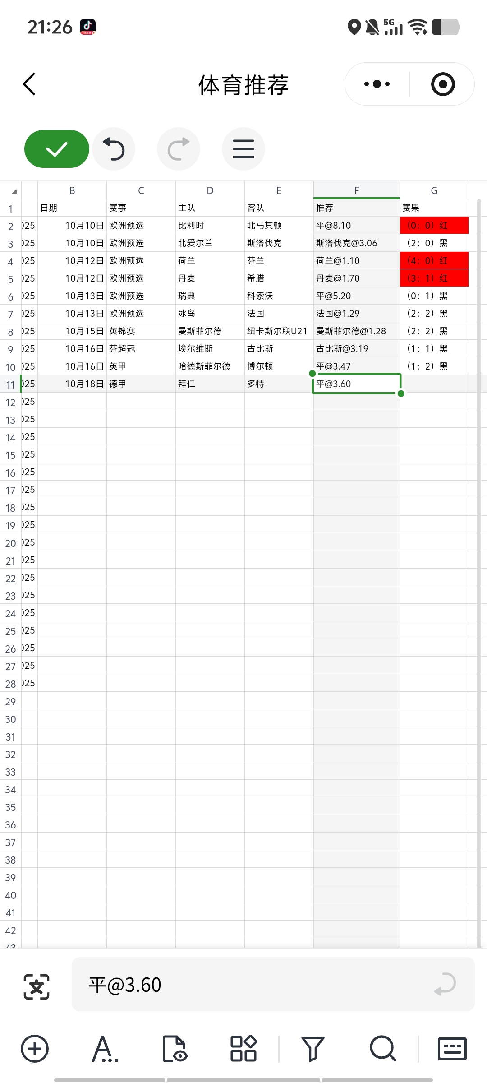The image size is (487, 1083).
Task: Select cell 科索沃
Action: 279,296
